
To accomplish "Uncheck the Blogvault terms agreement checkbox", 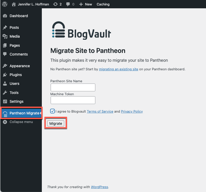I will pyautogui.click(x=52, y=111).
